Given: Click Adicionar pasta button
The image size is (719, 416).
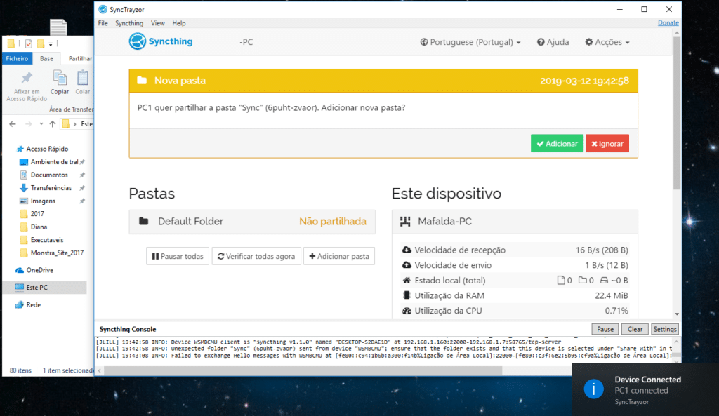Looking at the screenshot, I should point(339,256).
